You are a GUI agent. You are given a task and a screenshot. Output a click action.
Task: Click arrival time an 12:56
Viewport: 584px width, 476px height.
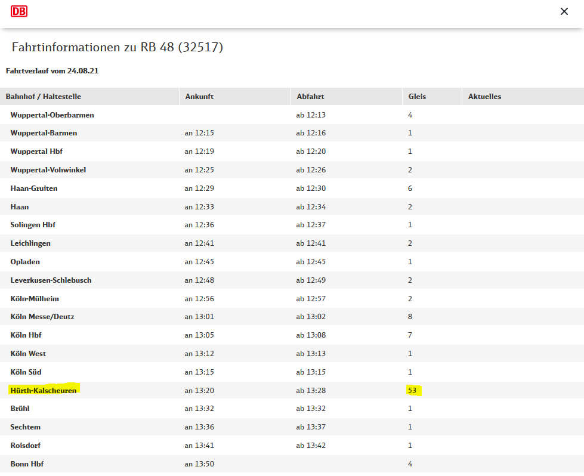(x=199, y=299)
